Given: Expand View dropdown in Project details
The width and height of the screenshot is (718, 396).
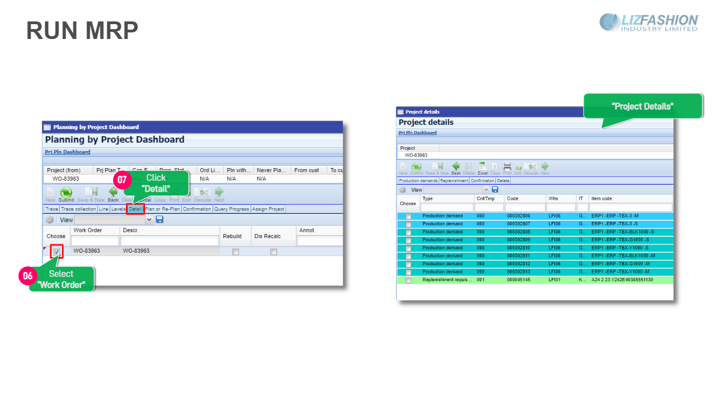Looking at the screenshot, I should tap(486, 189).
